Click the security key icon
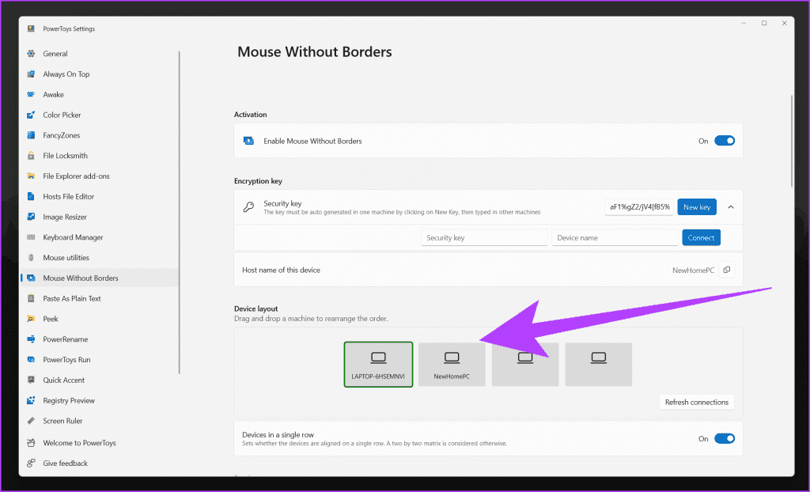 coord(248,207)
